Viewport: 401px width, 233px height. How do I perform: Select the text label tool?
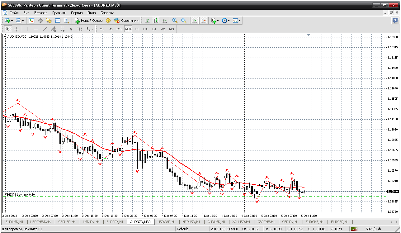(79, 29)
